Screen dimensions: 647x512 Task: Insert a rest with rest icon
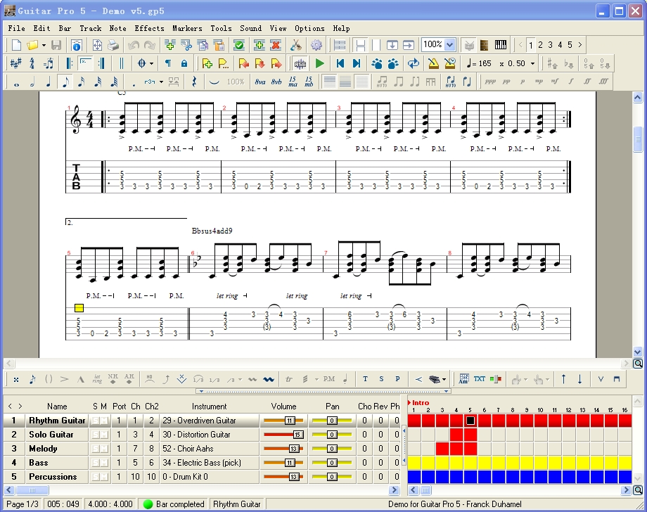194,82
